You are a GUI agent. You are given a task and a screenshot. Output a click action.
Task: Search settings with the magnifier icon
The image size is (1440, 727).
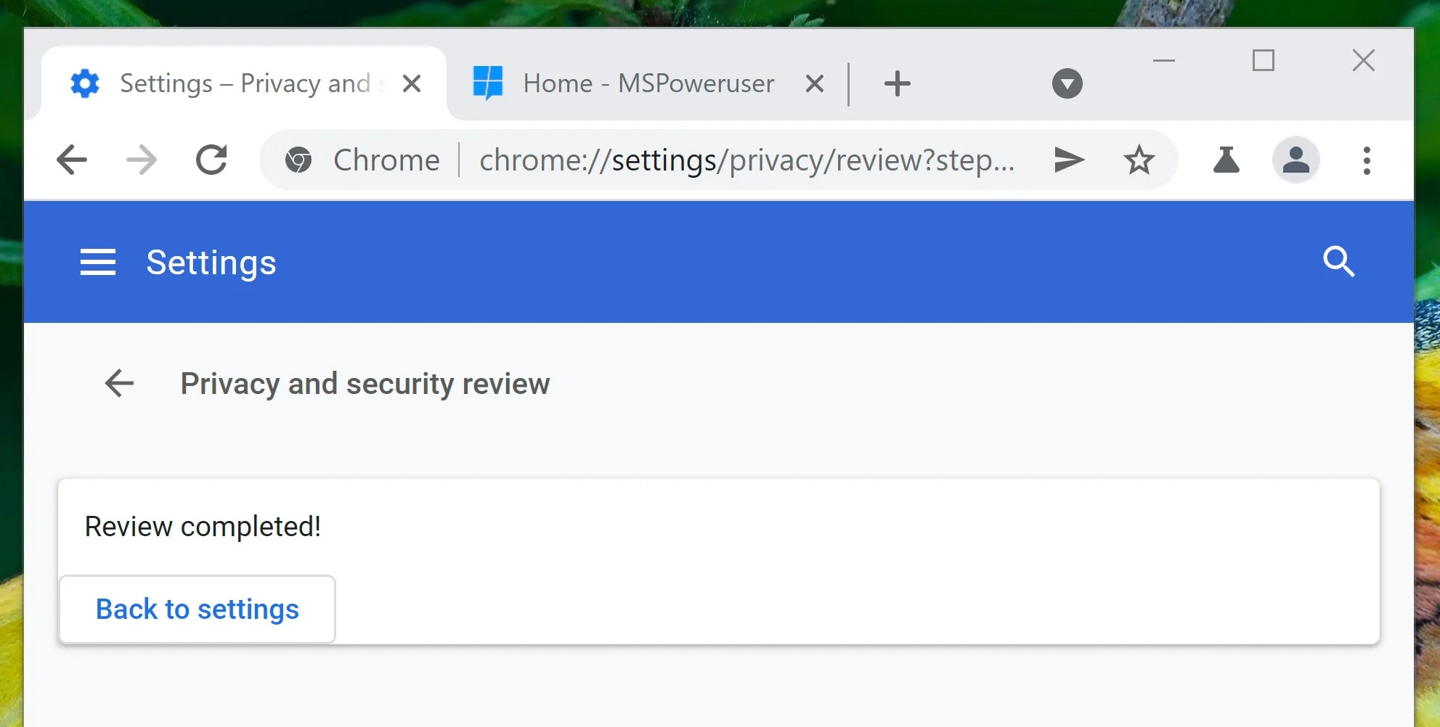point(1338,262)
